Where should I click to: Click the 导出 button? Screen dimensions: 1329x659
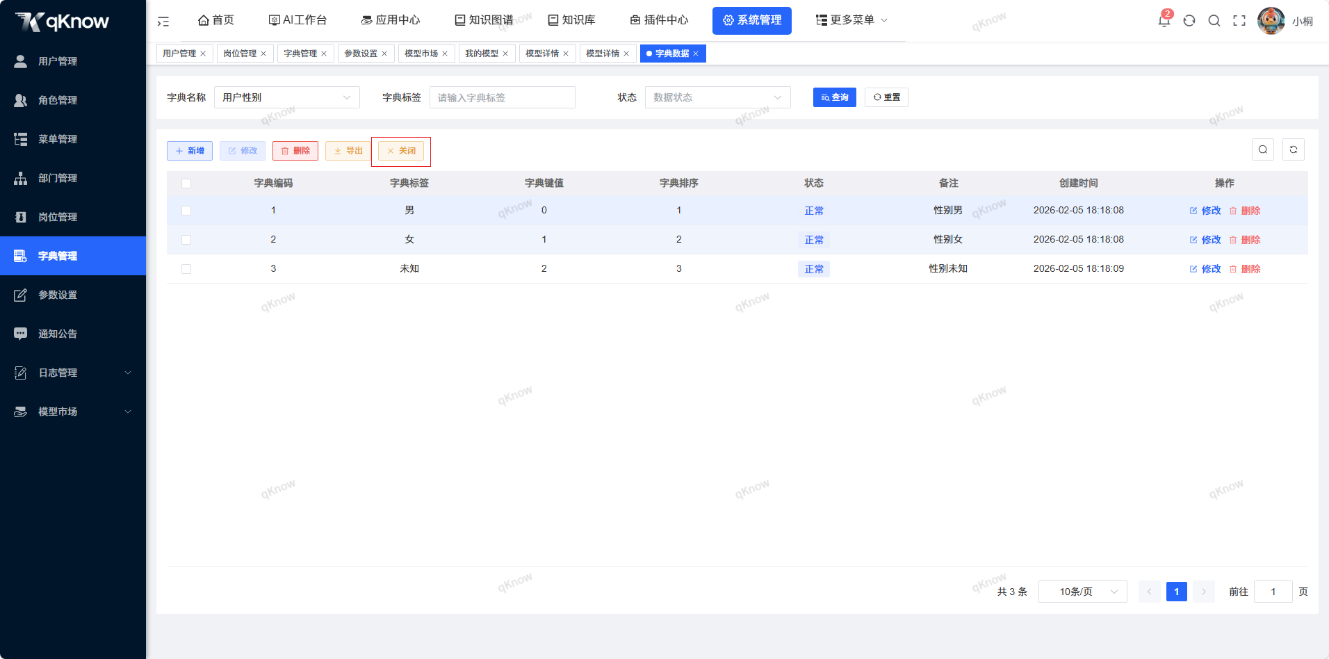[x=348, y=151]
